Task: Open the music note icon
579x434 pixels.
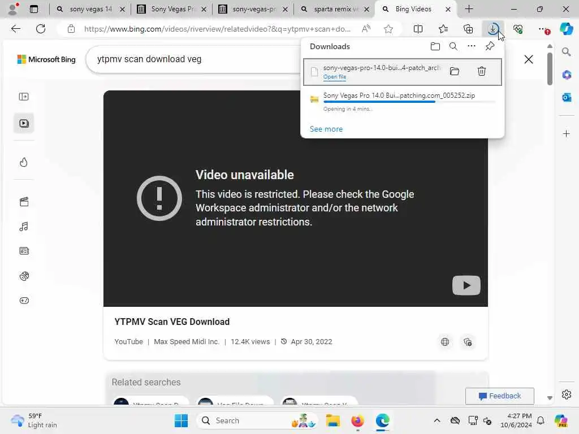Action: point(24,226)
